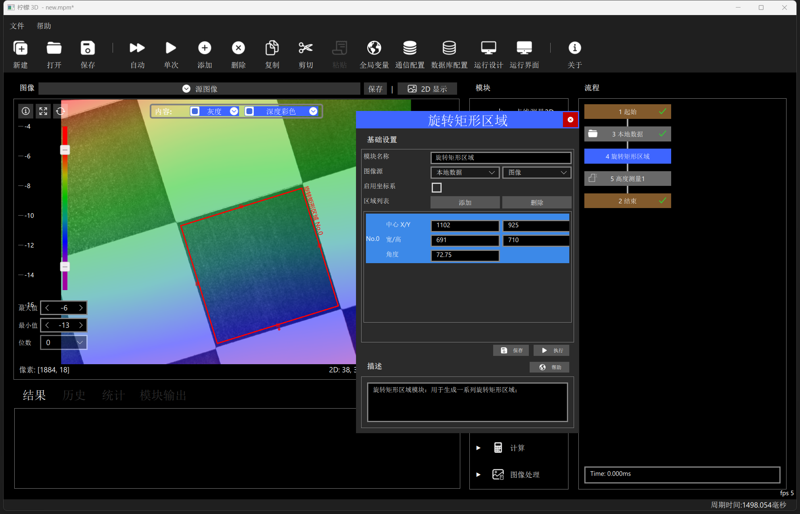Click 保存 button beside image selector

point(375,89)
